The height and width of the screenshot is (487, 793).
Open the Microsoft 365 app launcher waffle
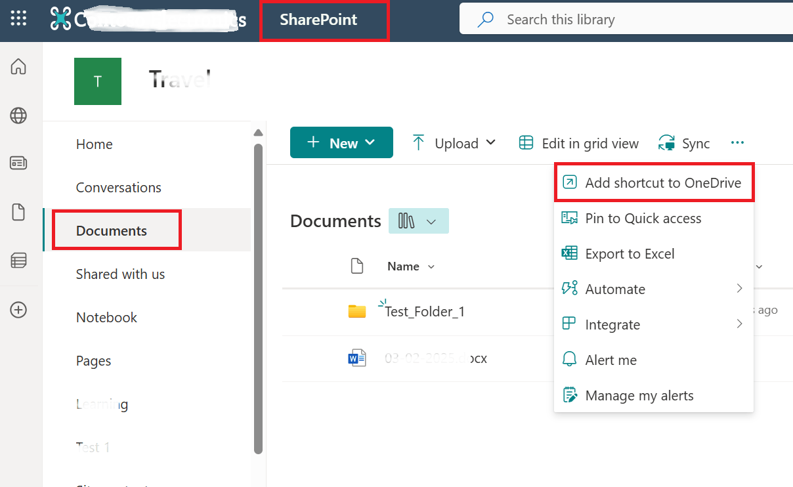(x=18, y=18)
